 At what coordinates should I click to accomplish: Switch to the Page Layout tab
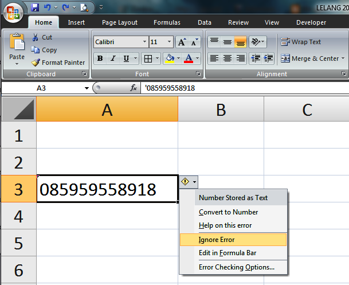pos(120,22)
